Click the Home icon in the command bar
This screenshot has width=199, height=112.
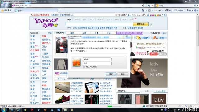(x=143, y=10)
